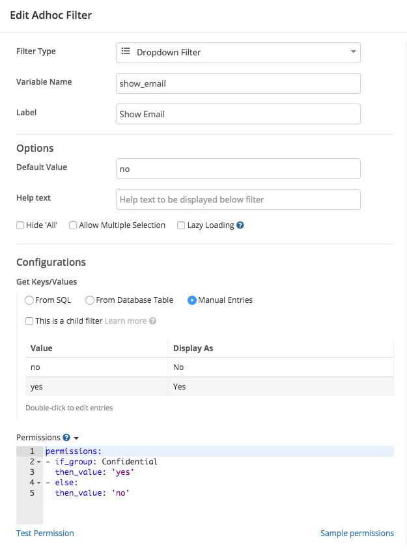Open Sample permissions
407x553 pixels.
coord(357,533)
